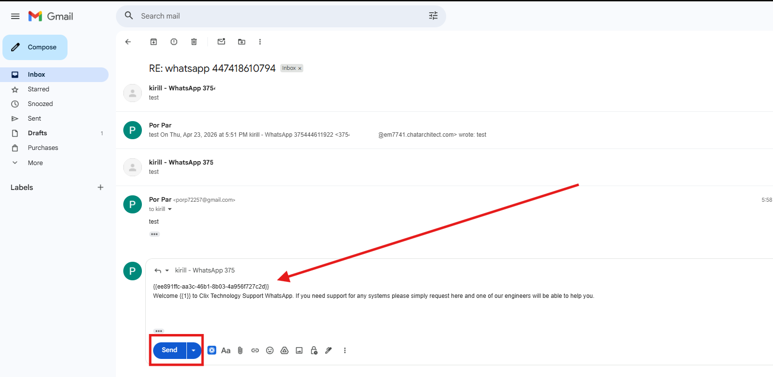Screen dimensions: 773x377
Task: Toggle the main menu hamburger icon
Action: 15,17
